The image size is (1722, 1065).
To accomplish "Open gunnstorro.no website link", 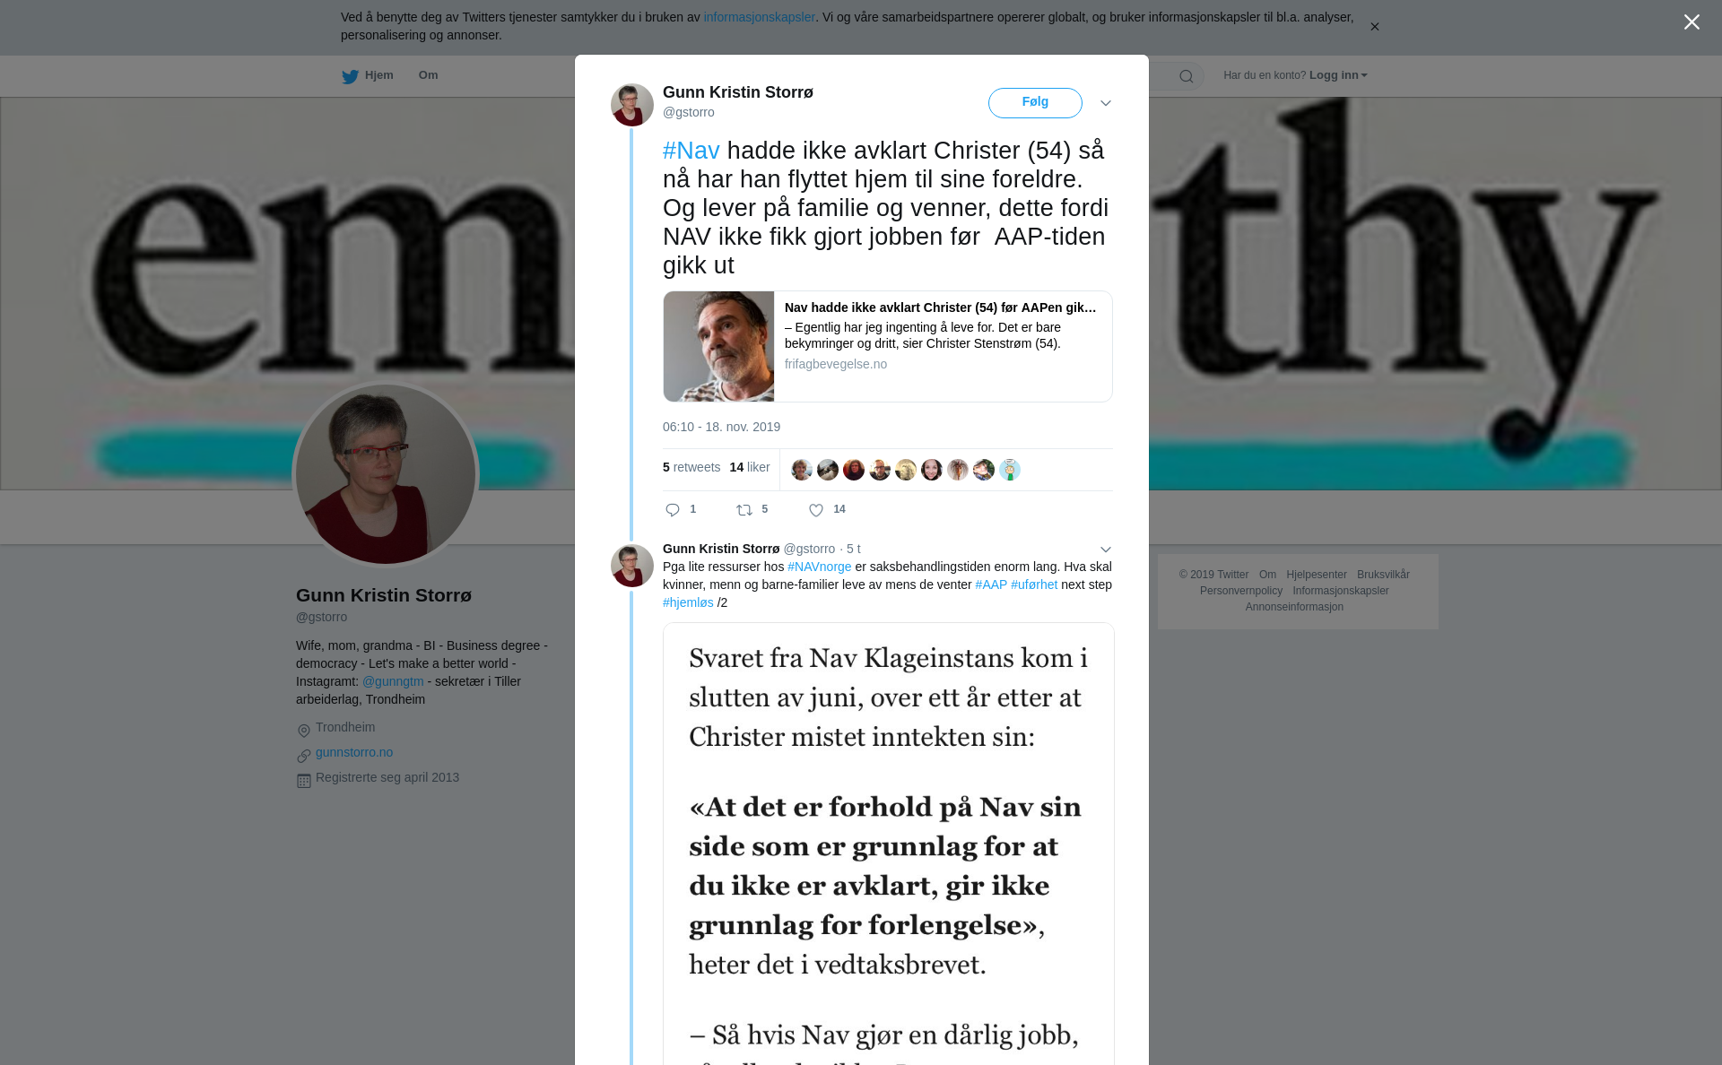I will (354, 752).
